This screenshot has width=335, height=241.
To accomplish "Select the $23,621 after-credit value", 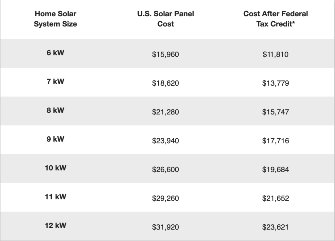I will tap(275, 227).
